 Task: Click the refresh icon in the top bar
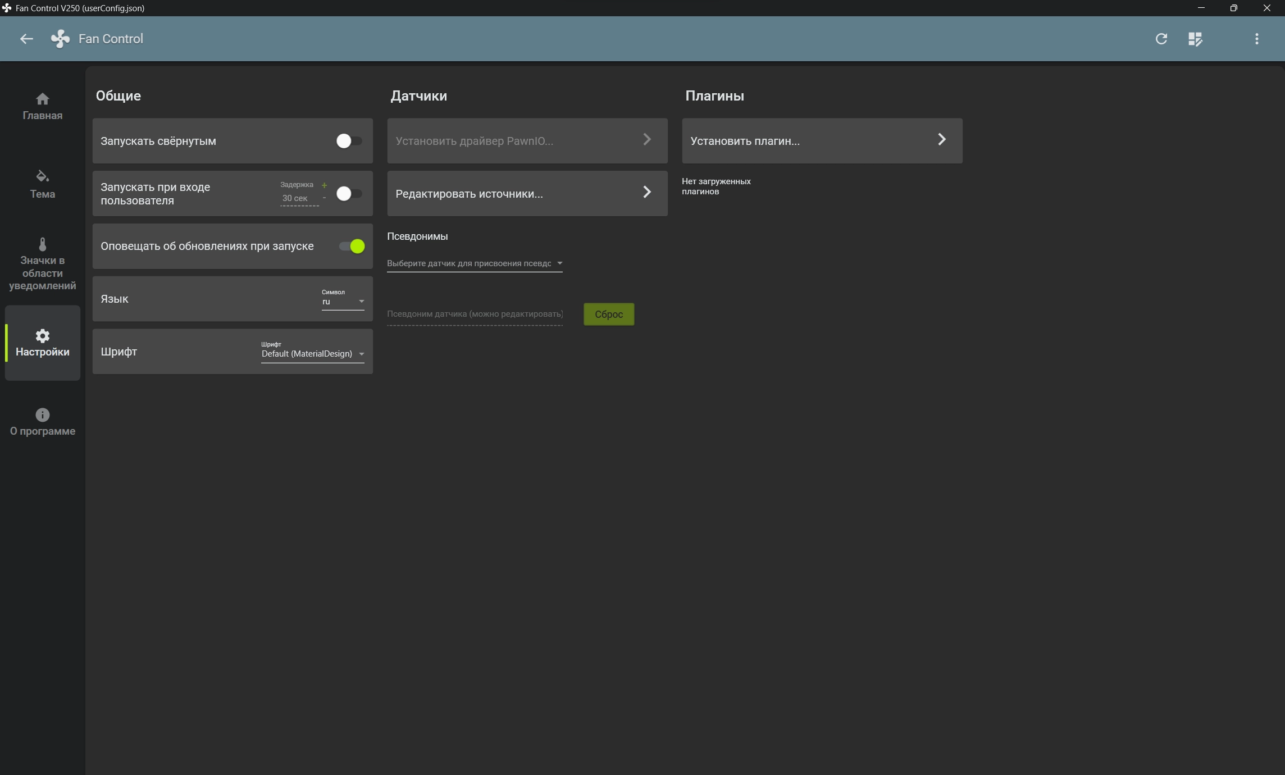click(1161, 39)
